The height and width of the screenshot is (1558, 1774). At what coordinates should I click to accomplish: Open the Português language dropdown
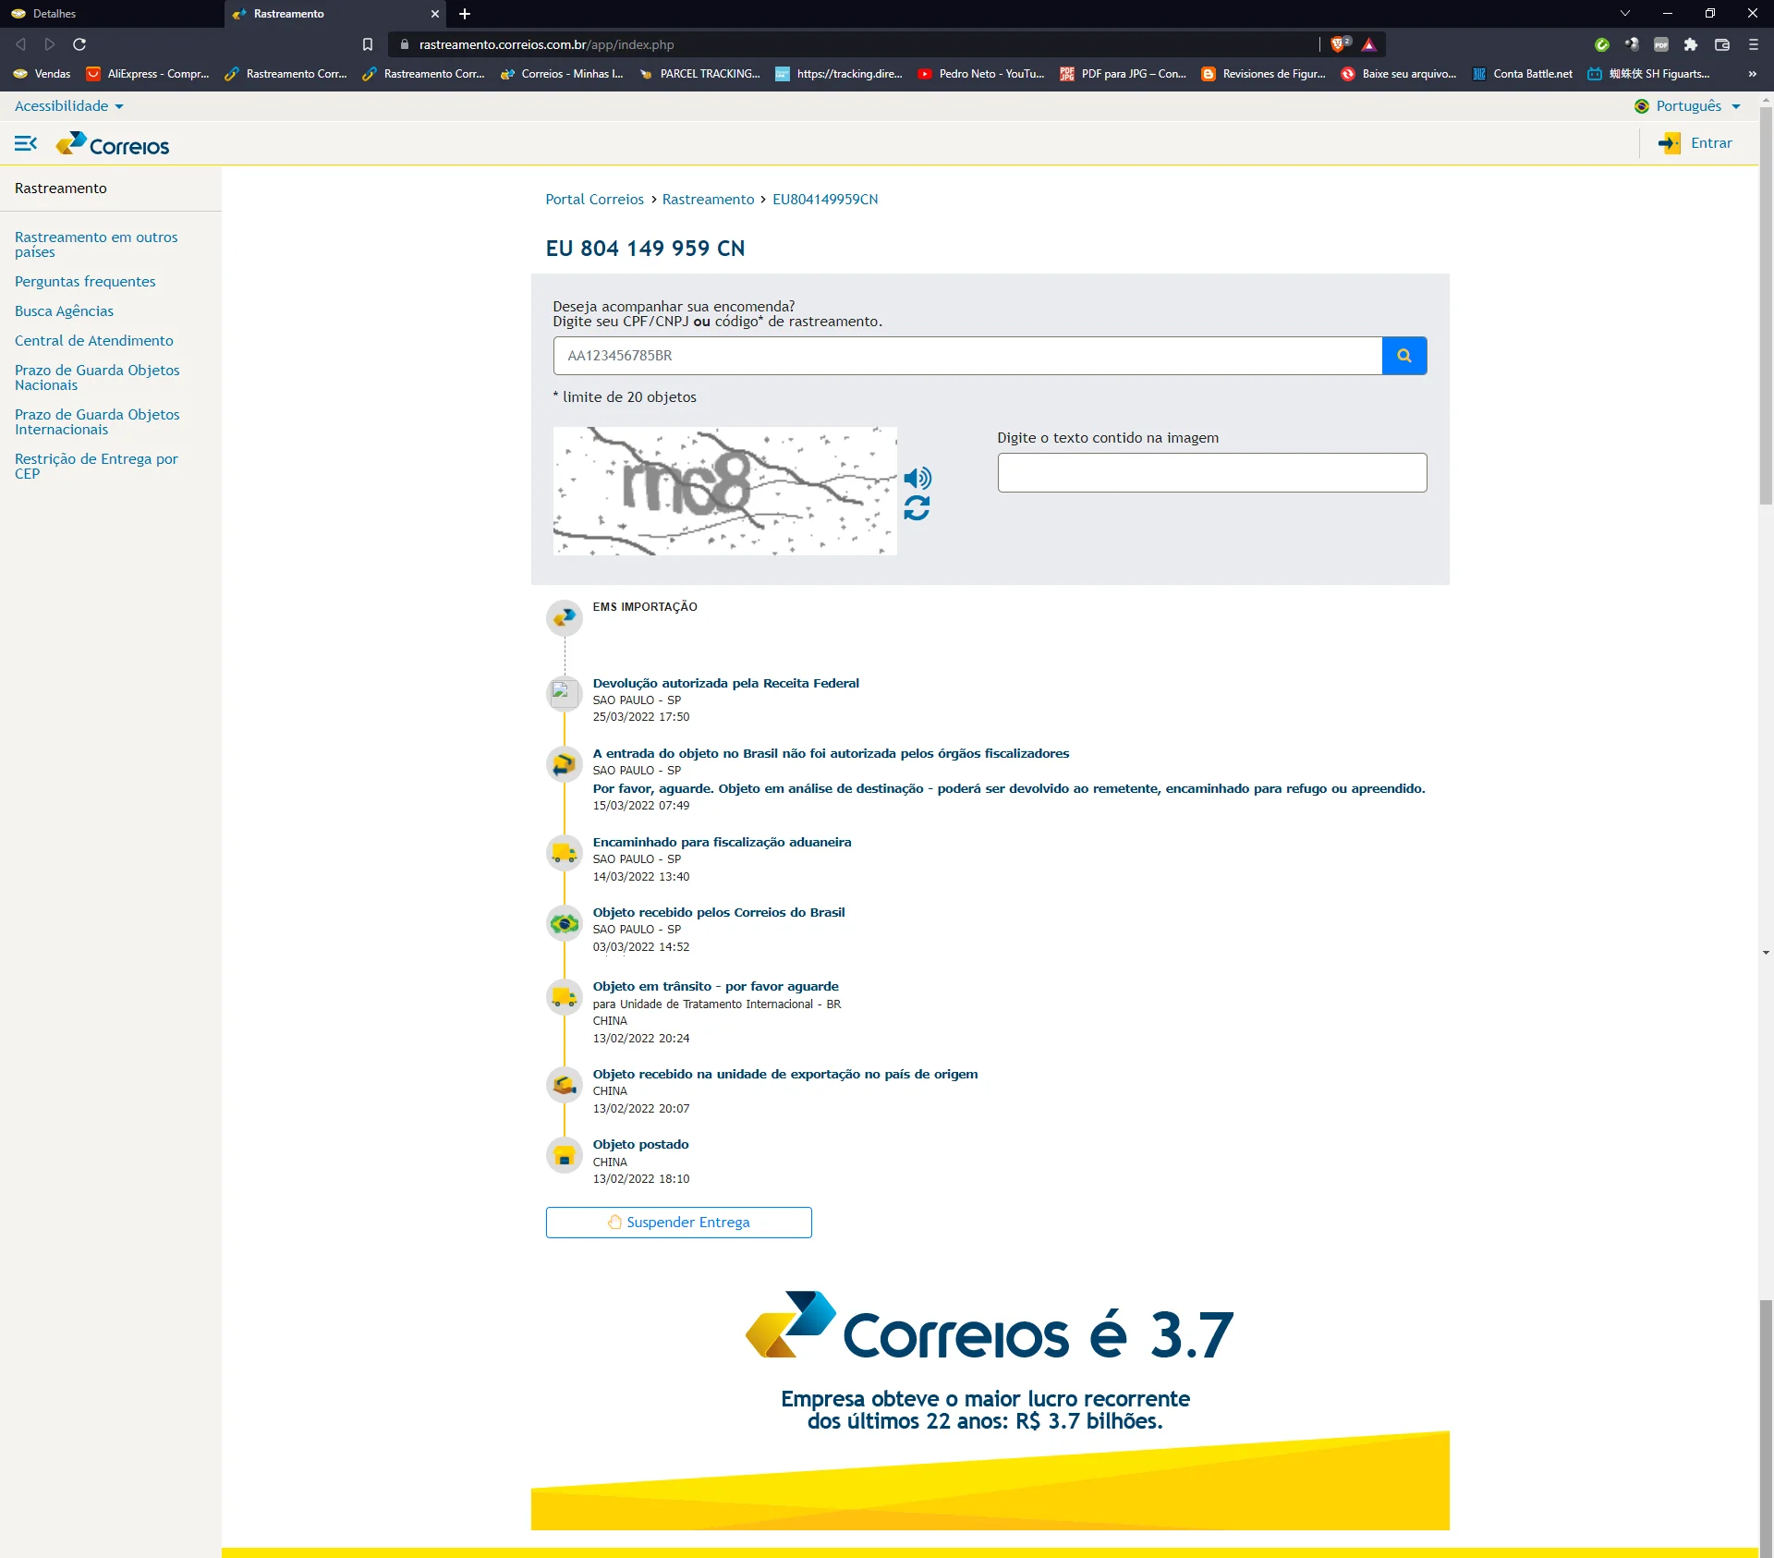1687,106
